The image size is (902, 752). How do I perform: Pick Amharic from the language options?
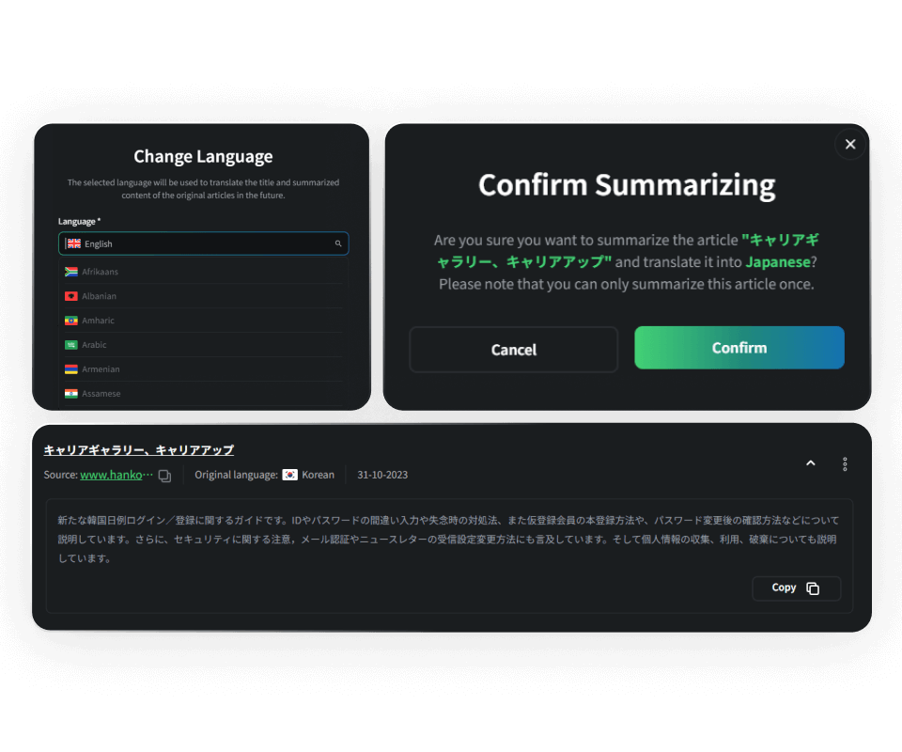(x=98, y=321)
